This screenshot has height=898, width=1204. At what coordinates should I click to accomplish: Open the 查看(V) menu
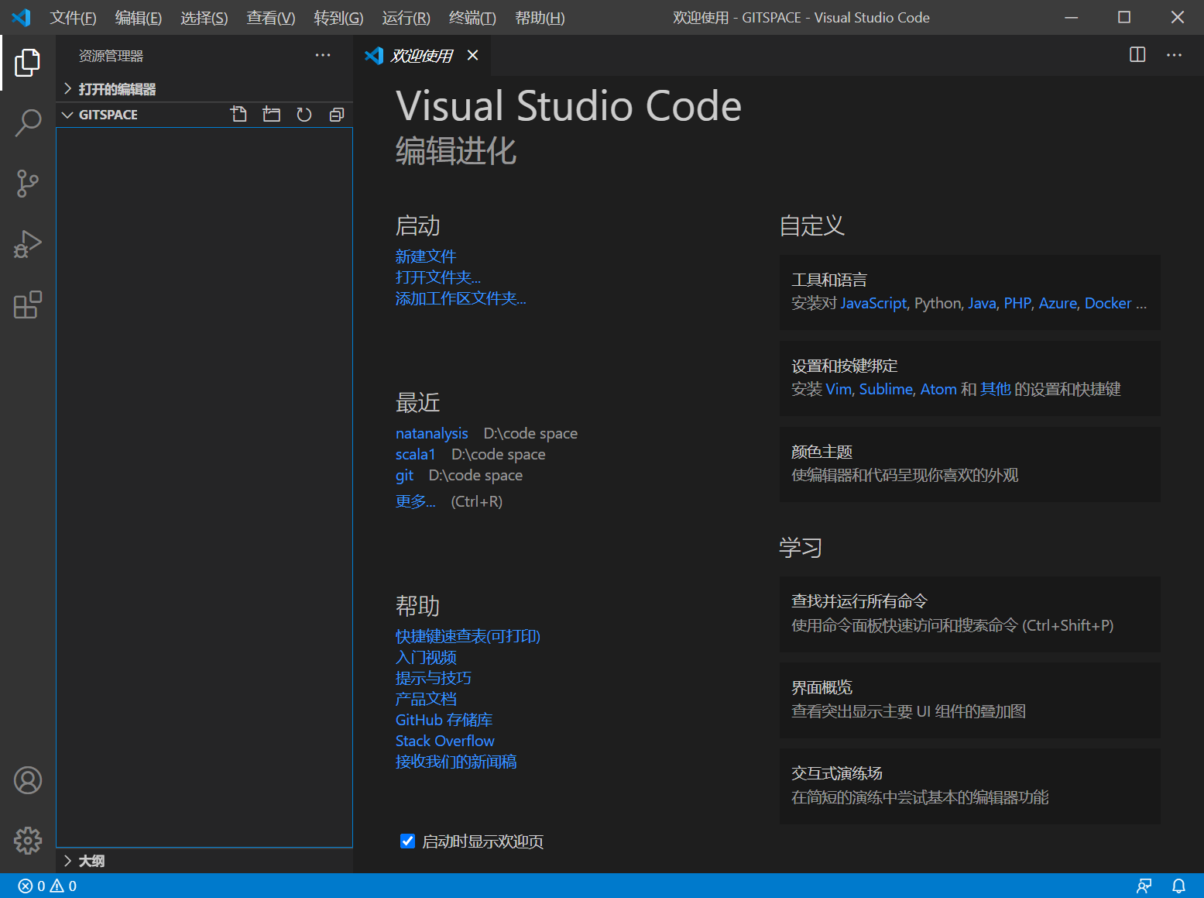pyautogui.click(x=271, y=18)
